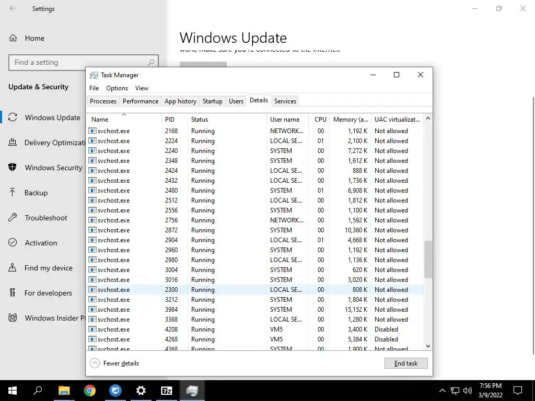Click the Settings back arrow
This screenshot has width=535, height=401.
(13, 8)
